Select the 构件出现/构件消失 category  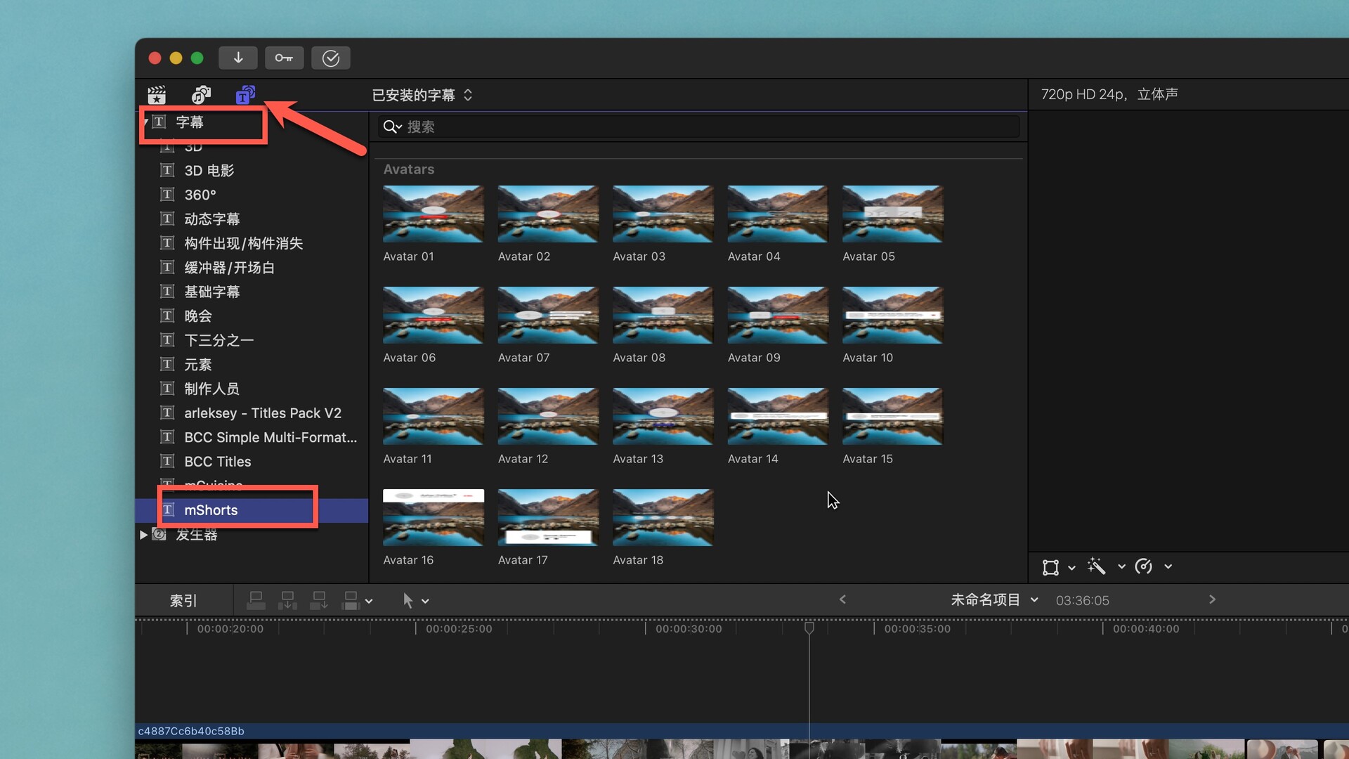(253, 243)
